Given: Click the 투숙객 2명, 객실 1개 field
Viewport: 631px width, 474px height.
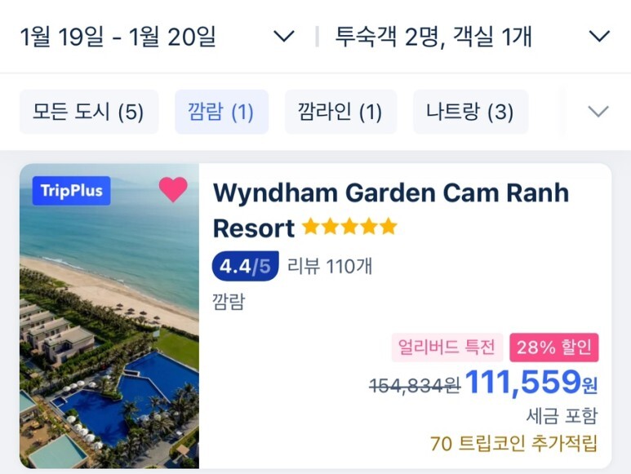Looking at the screenshot, I should tap(433, 37).
